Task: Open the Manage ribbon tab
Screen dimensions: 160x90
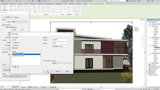Action: (72, 4)
